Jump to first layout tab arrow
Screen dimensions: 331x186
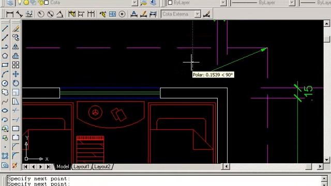pyautogui.click(x=25, y=166)
